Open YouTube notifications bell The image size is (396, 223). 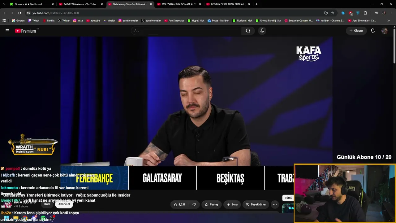[373, 31]
